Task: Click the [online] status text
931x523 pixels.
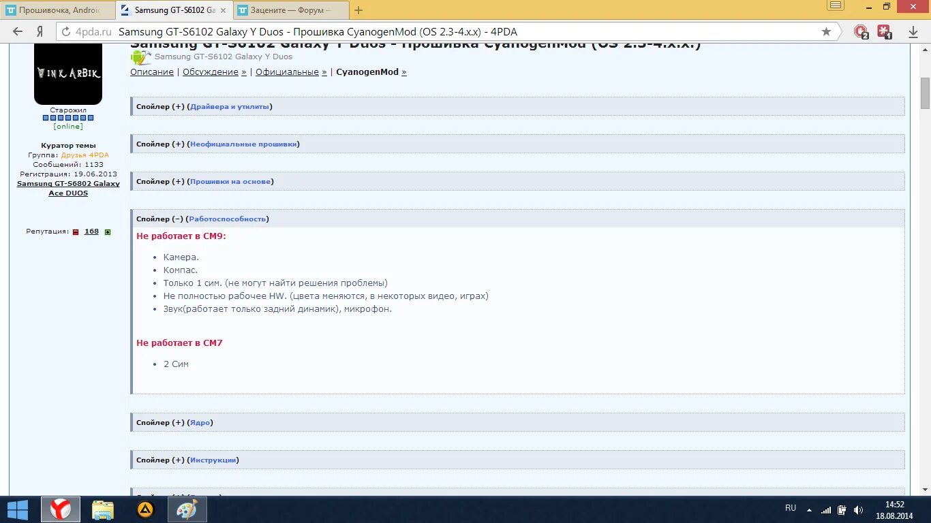Action: (x=68, y=126)
